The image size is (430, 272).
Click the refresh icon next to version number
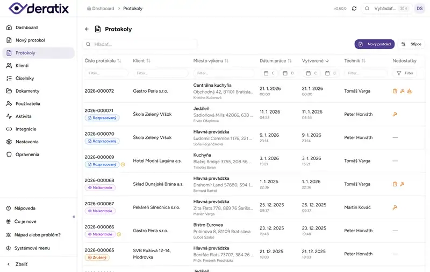(354, 9)
